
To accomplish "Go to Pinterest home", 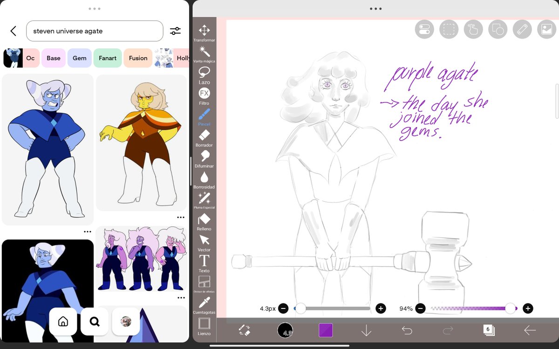I will tap(63, 322).
